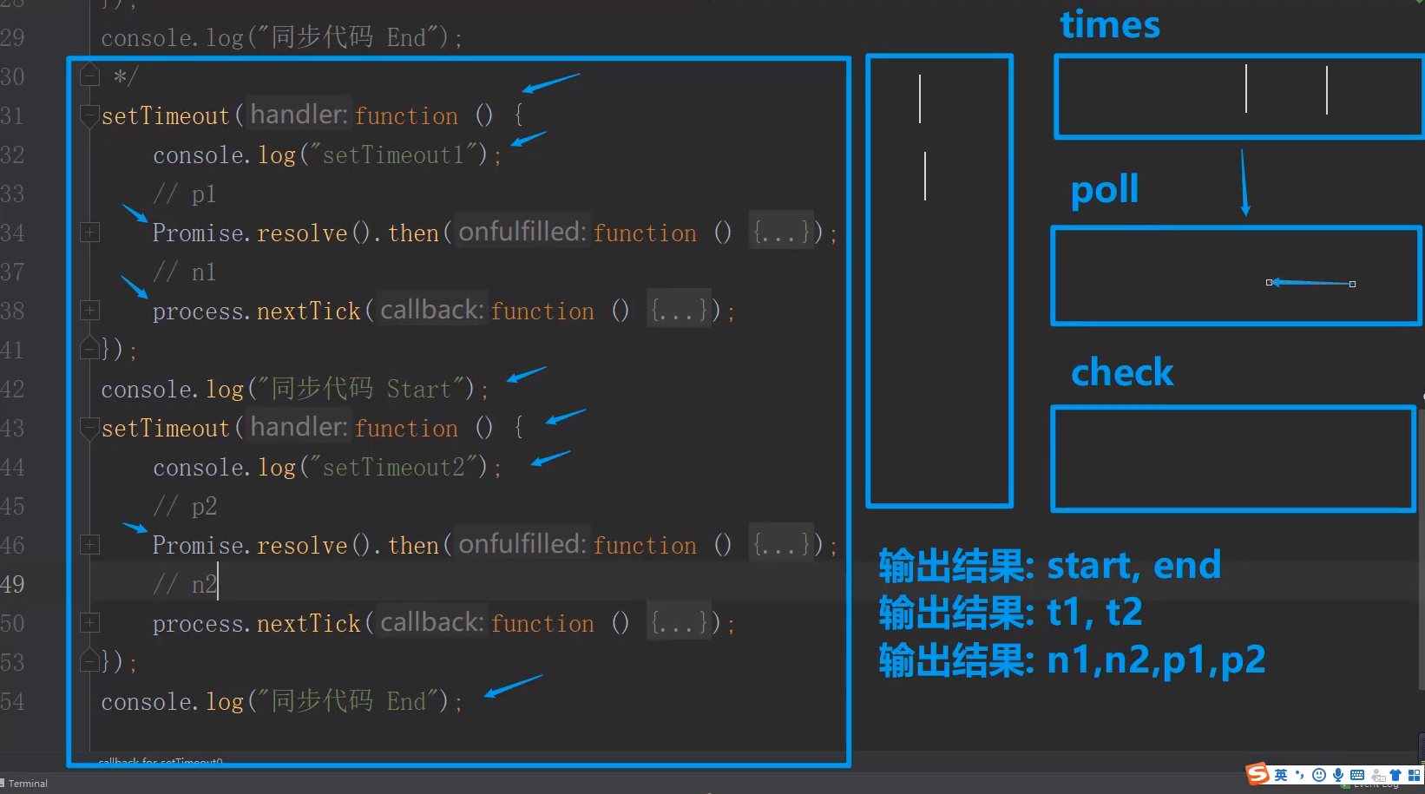This screenshot has width=1425, height=794.
Task: Click the Sogou user account icon
Action: (1377, 775)
